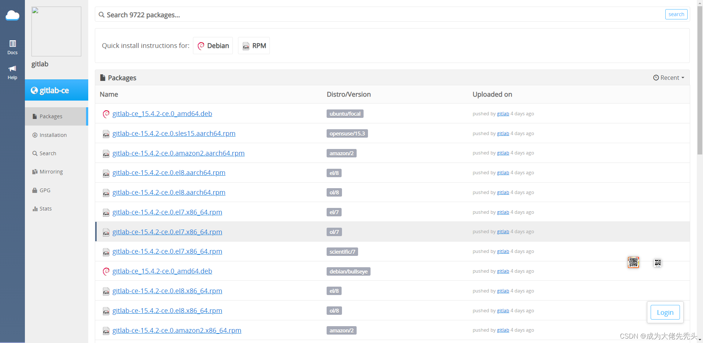
Task: Open el7.x86_64.rpm link in ol/7 row
Action: [x=167, y=232]
